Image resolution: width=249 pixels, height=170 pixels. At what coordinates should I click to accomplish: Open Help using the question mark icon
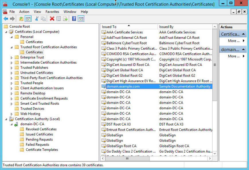pos(74,19)
